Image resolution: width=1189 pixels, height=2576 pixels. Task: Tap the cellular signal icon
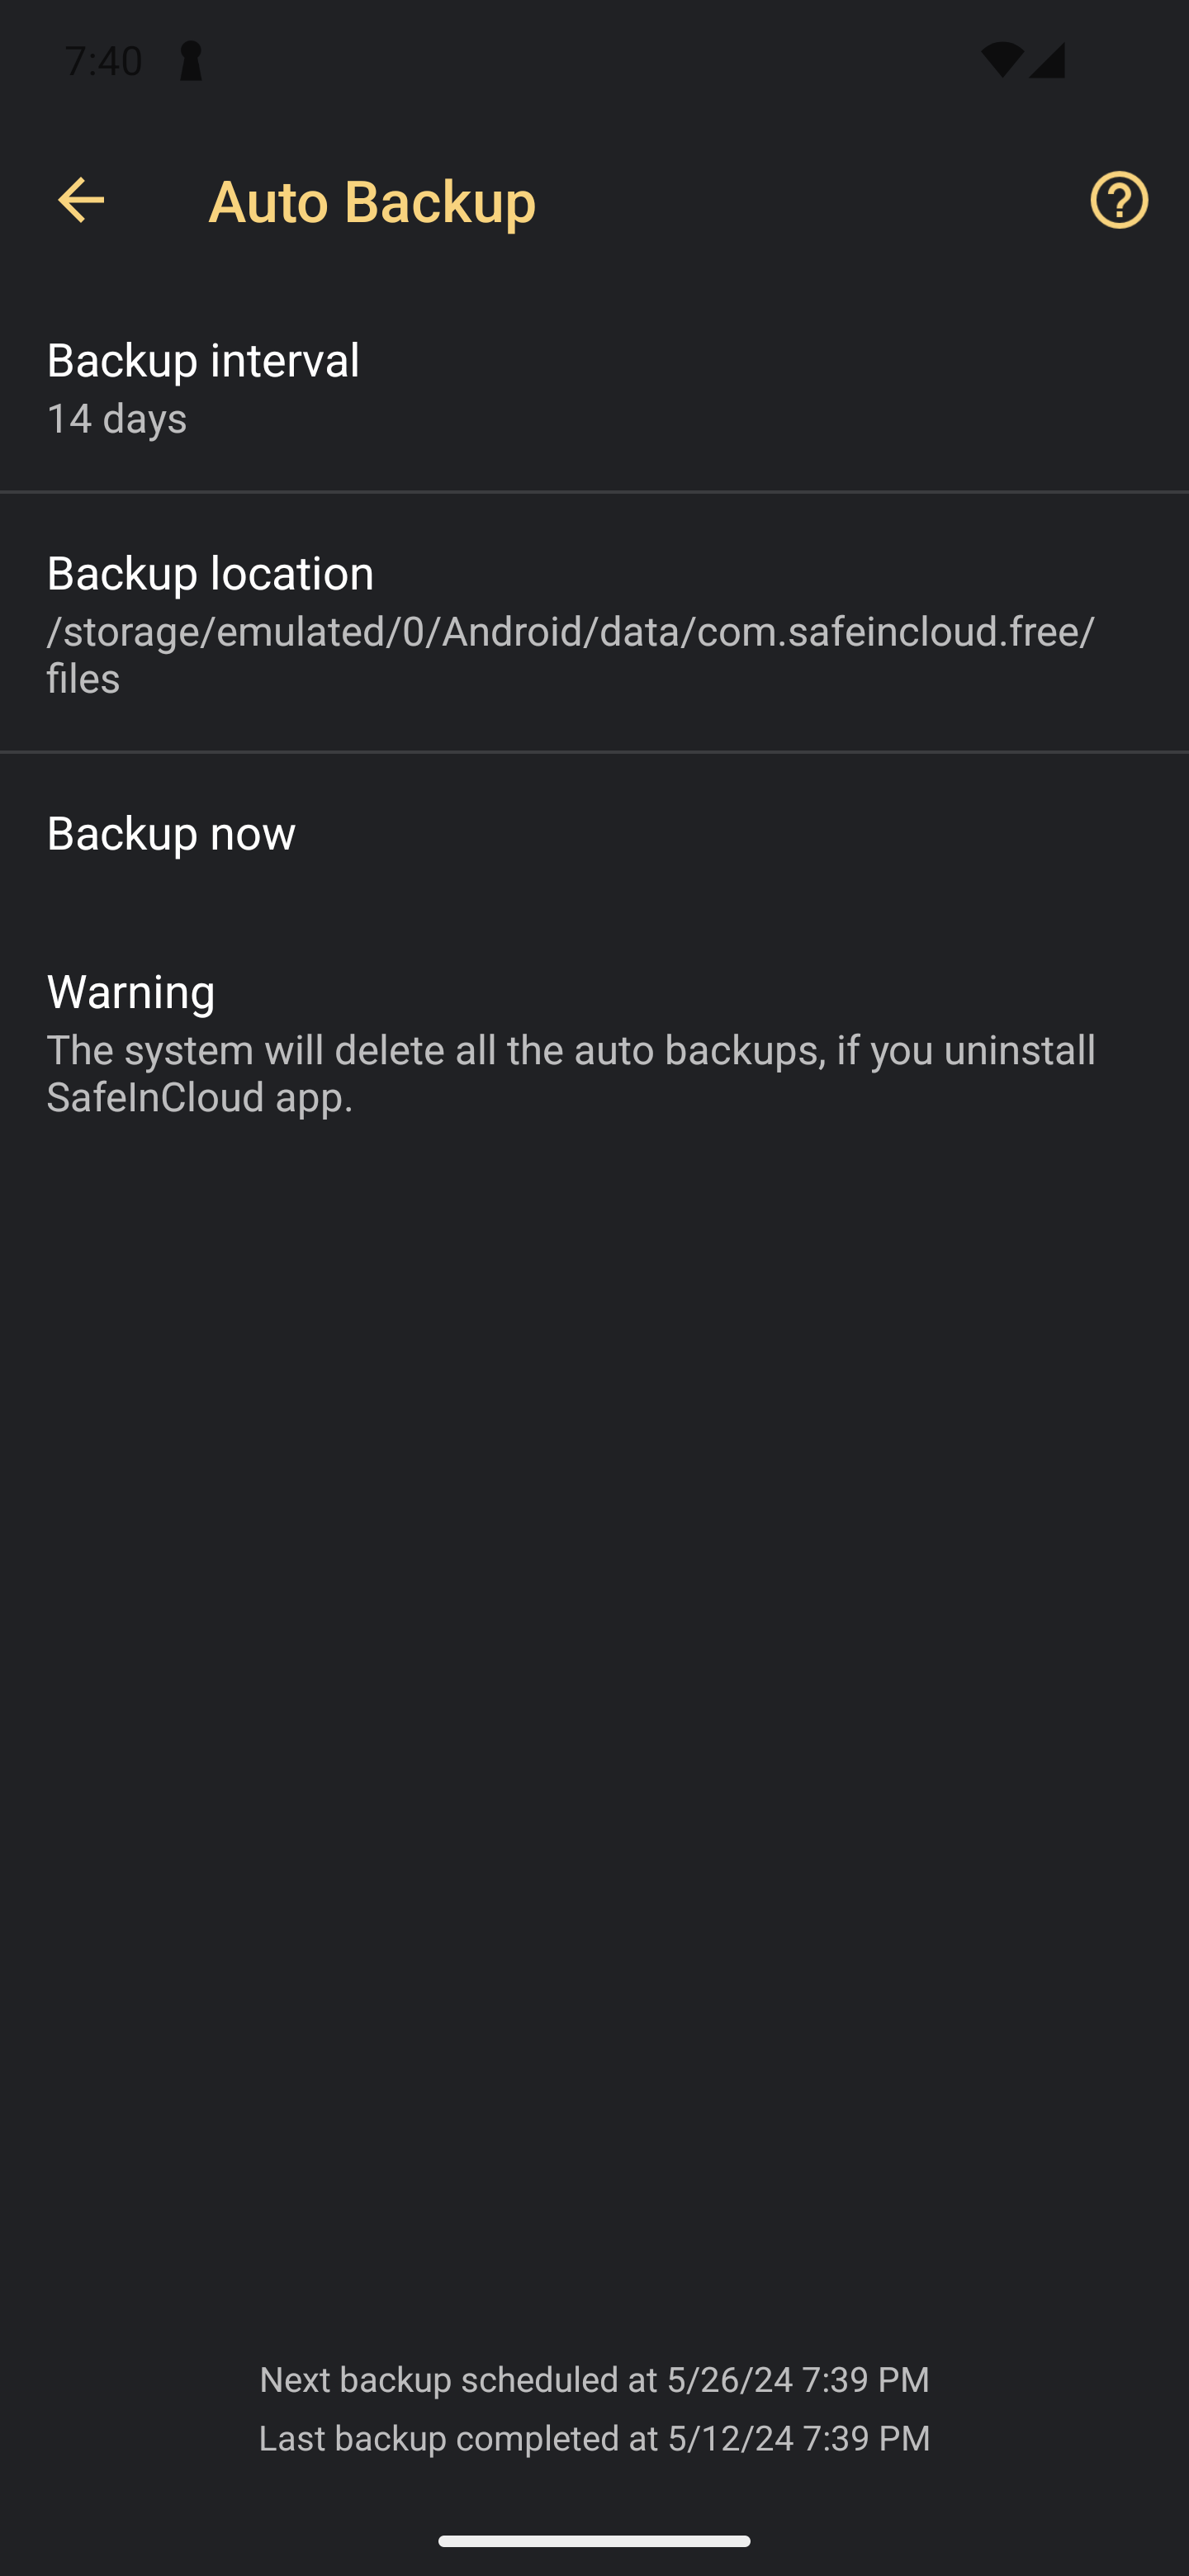[1047, 61]
